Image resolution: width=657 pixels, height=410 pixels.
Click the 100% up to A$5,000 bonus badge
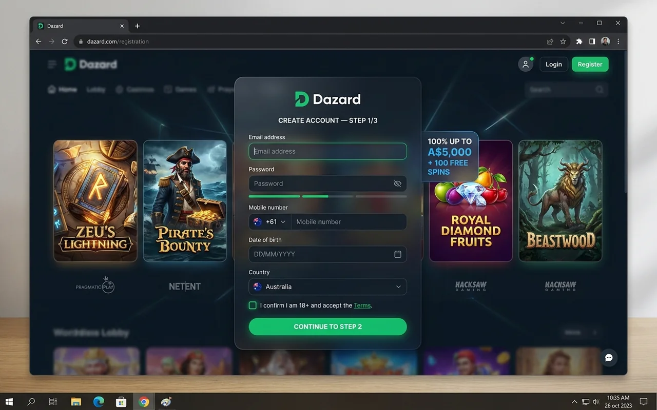tap(450, 157)
